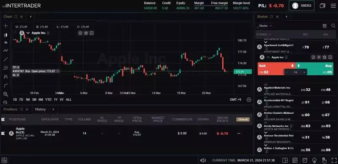The image size is (338, 164).
Task: Edit the Apple order volume field
Action: (295, 73)
